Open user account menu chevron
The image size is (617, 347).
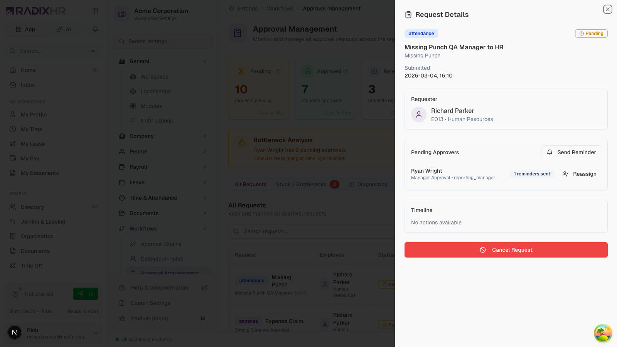pos(96,333)
